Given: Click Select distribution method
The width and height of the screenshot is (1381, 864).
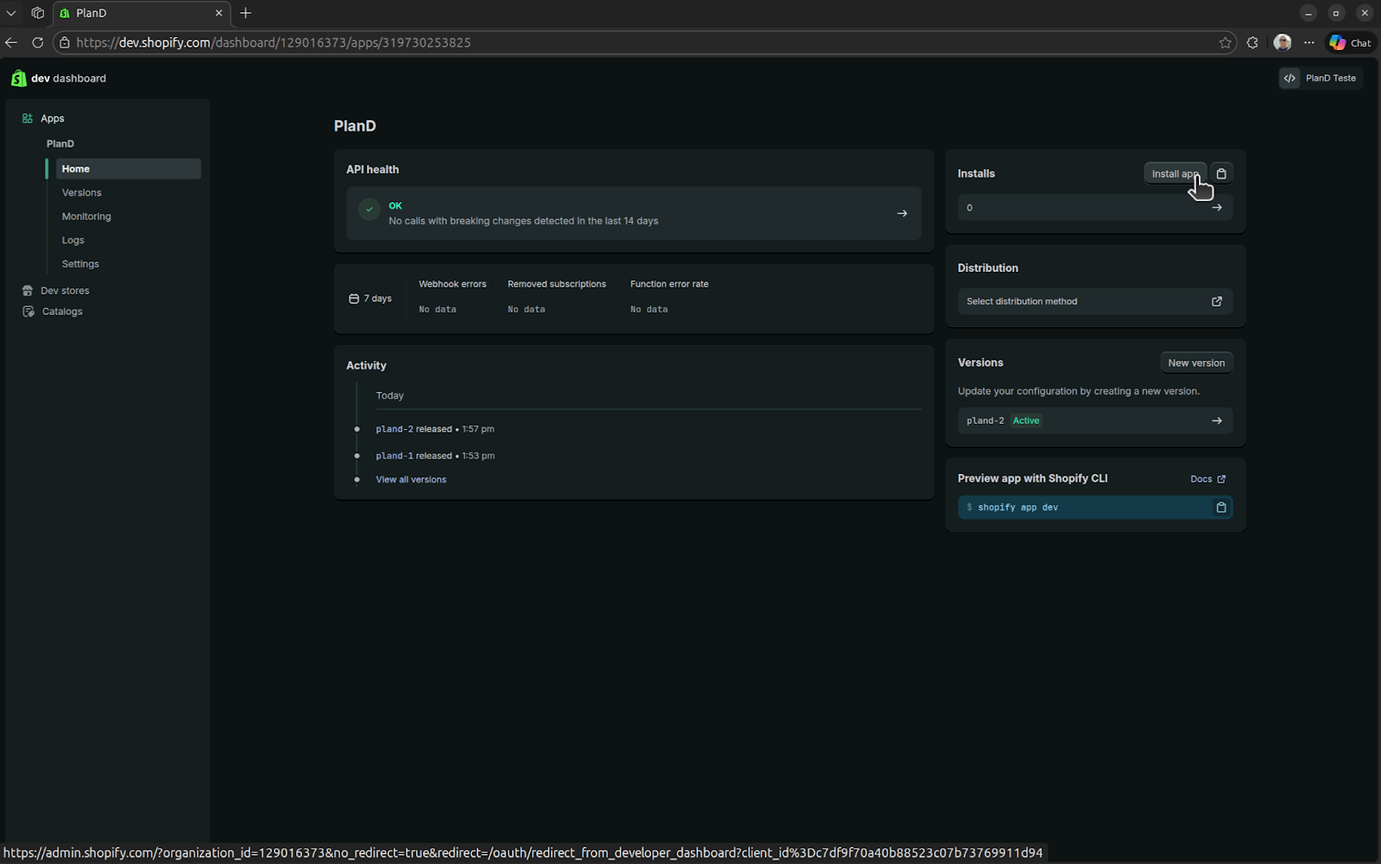Looking at the screenshot, I should (1094, 301).
